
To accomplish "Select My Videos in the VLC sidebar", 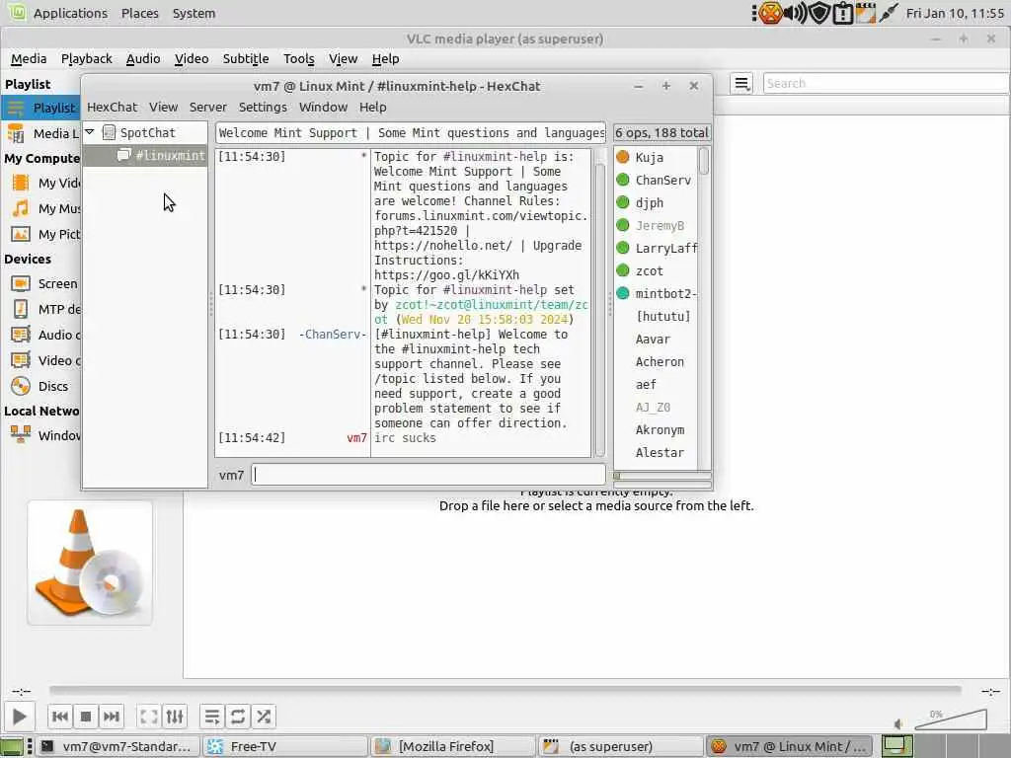I will click(44, 183).
